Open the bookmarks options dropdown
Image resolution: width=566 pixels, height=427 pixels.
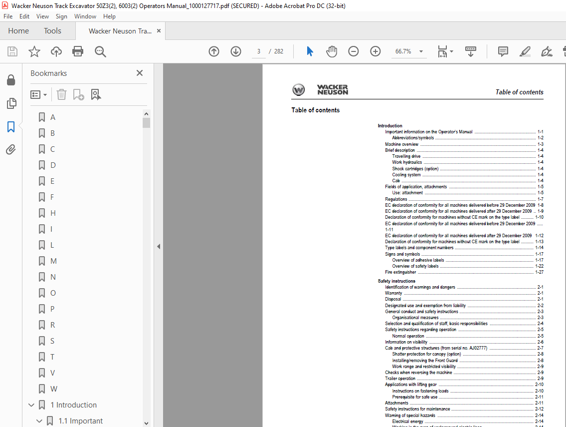point(38,95)
